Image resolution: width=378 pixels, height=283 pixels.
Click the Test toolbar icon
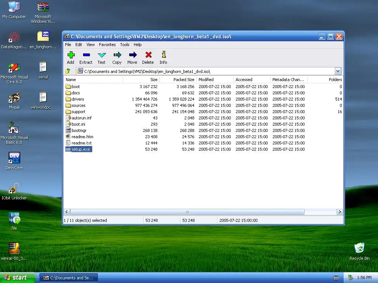(x=102, y=55)
